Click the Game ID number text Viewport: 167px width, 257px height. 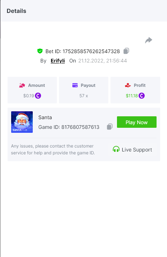pyautogui.click(x=80, y=127)
